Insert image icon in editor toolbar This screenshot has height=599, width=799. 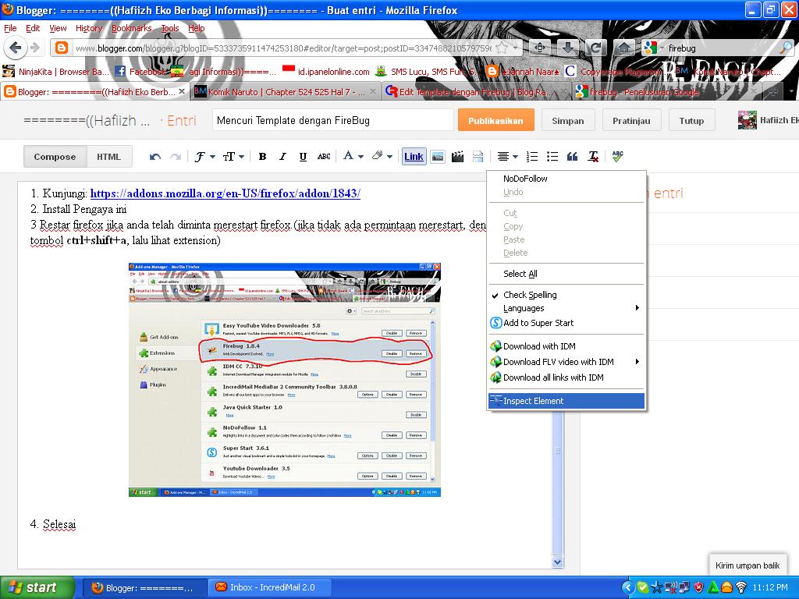(437, 157)
